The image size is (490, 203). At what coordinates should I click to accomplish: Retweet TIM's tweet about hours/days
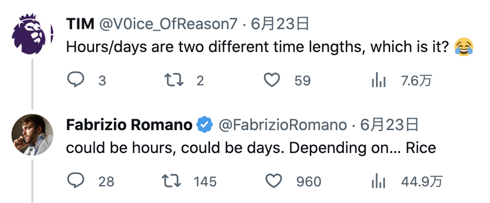pyautogui.click(x=174, y=80)
